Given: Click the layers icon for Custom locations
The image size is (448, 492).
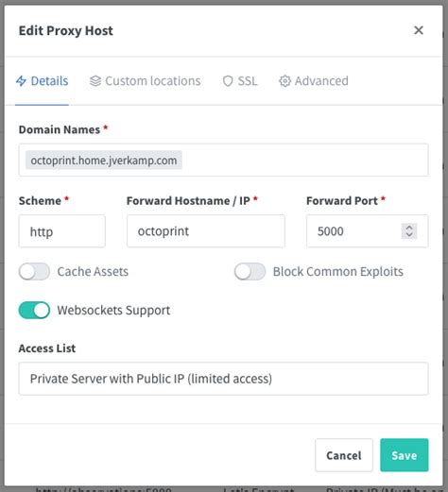Looking at the screenshot, I should (x=95, y=81).
